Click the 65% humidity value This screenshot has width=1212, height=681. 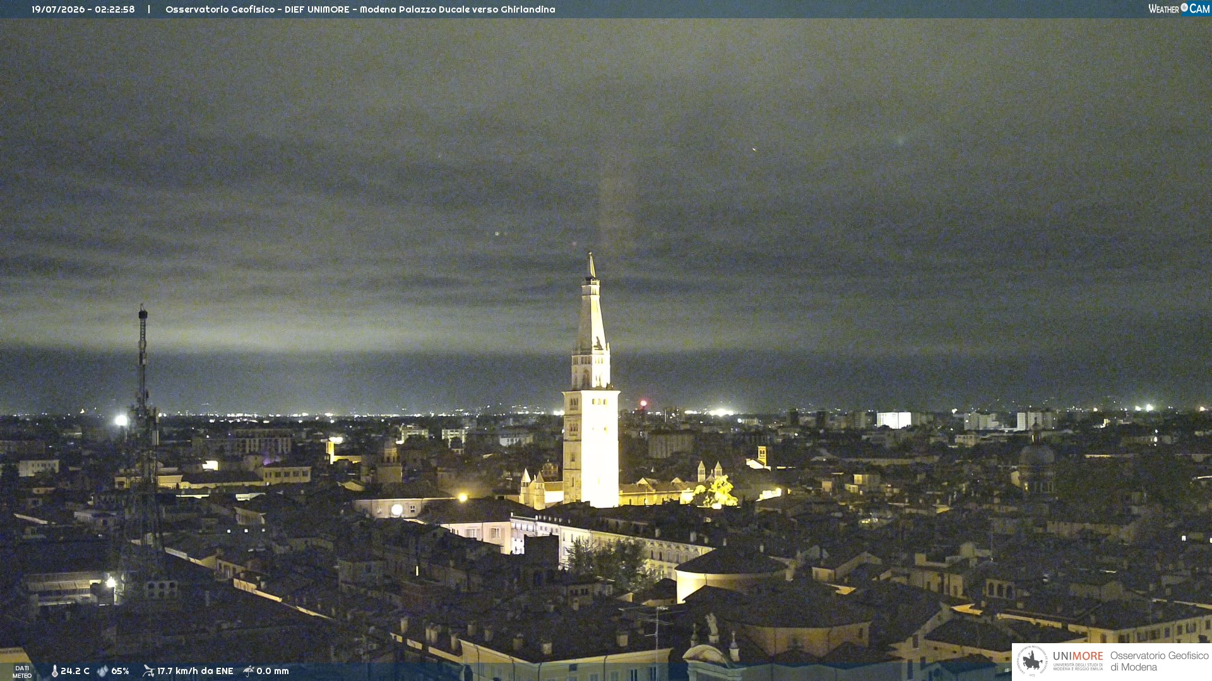coord(120,671)
